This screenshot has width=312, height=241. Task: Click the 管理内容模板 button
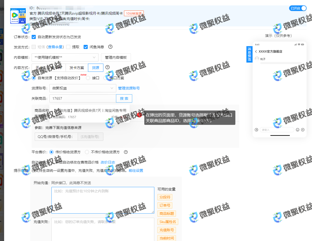click(x=116, y=57)
